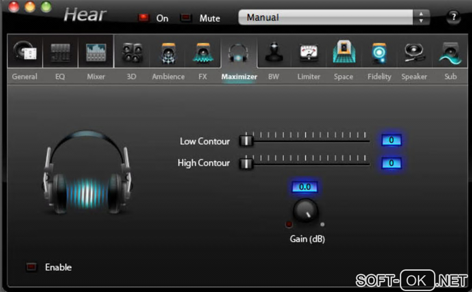
Task: Click the yellow minimize window button
Action: tap(30, 6)
